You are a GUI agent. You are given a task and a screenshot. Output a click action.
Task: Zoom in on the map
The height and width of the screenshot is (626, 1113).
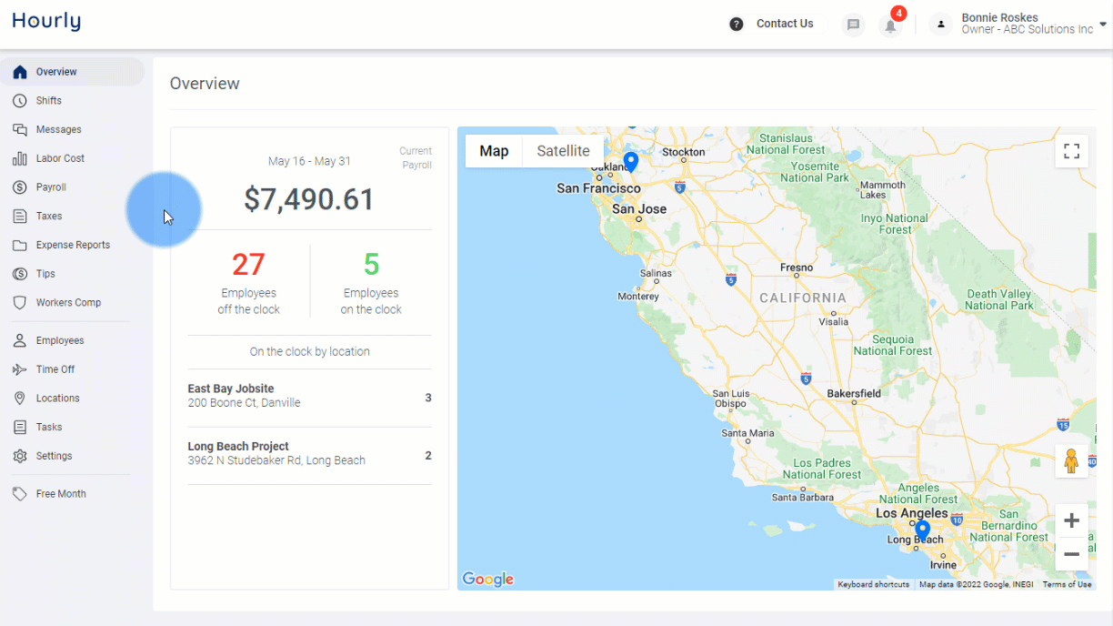1072,520
